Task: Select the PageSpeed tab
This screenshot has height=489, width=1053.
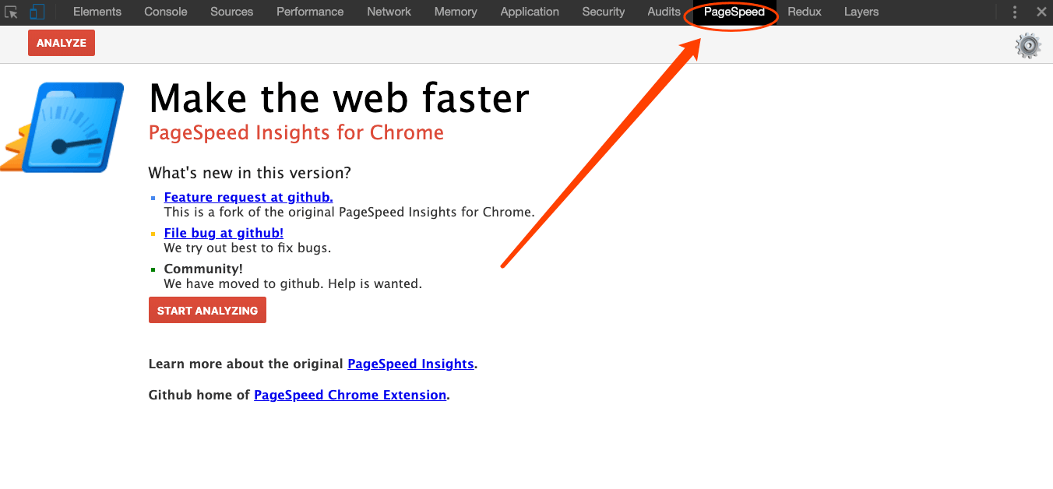Action: coord(734,12)
